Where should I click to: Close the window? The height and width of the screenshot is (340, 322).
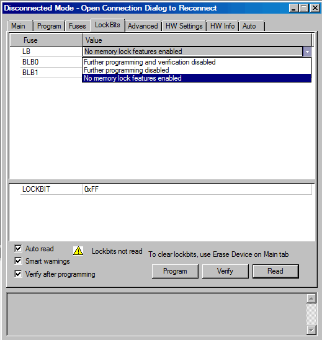pos(315,8)
